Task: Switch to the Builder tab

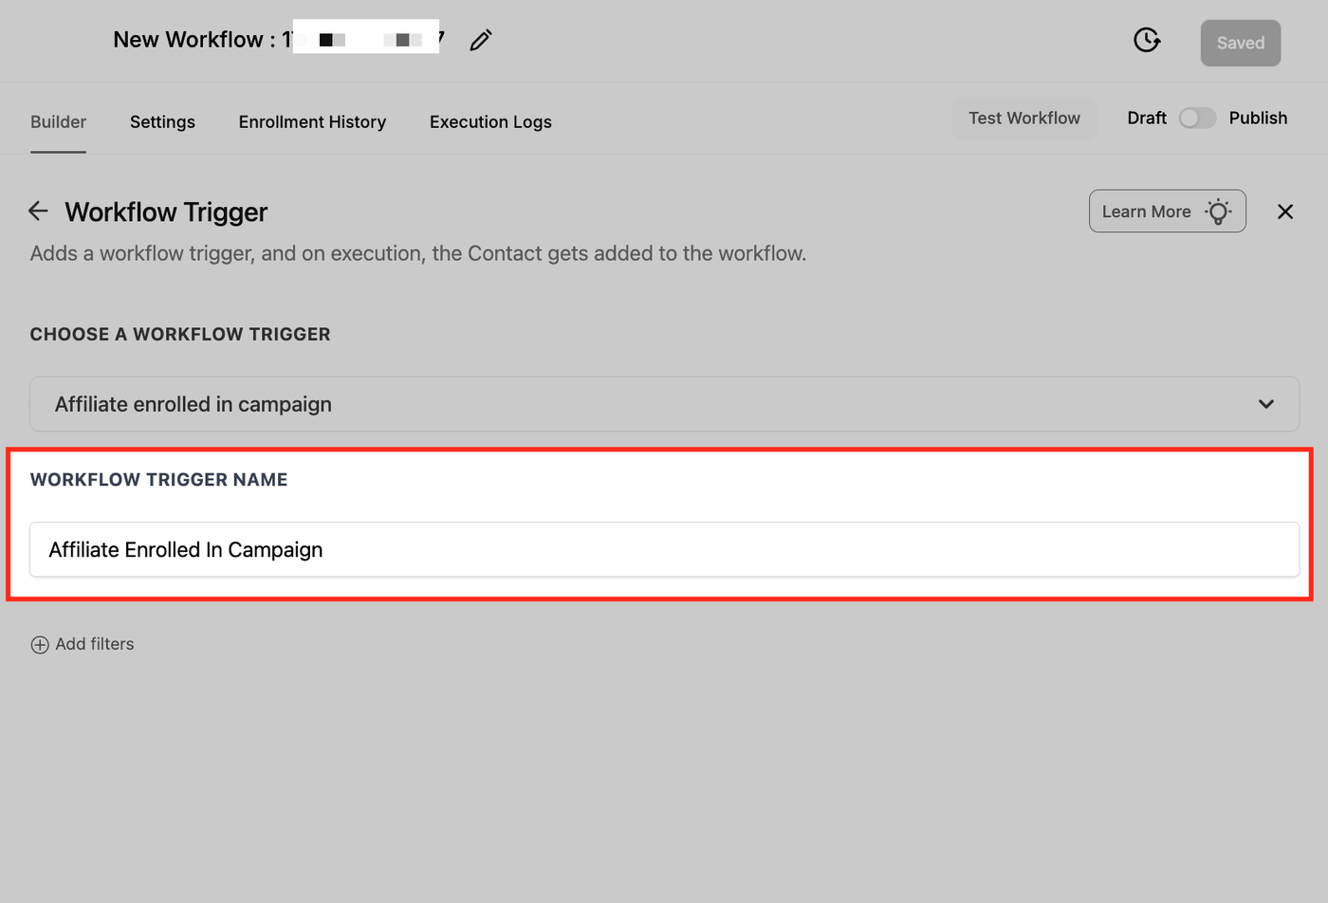Action: 58,121
